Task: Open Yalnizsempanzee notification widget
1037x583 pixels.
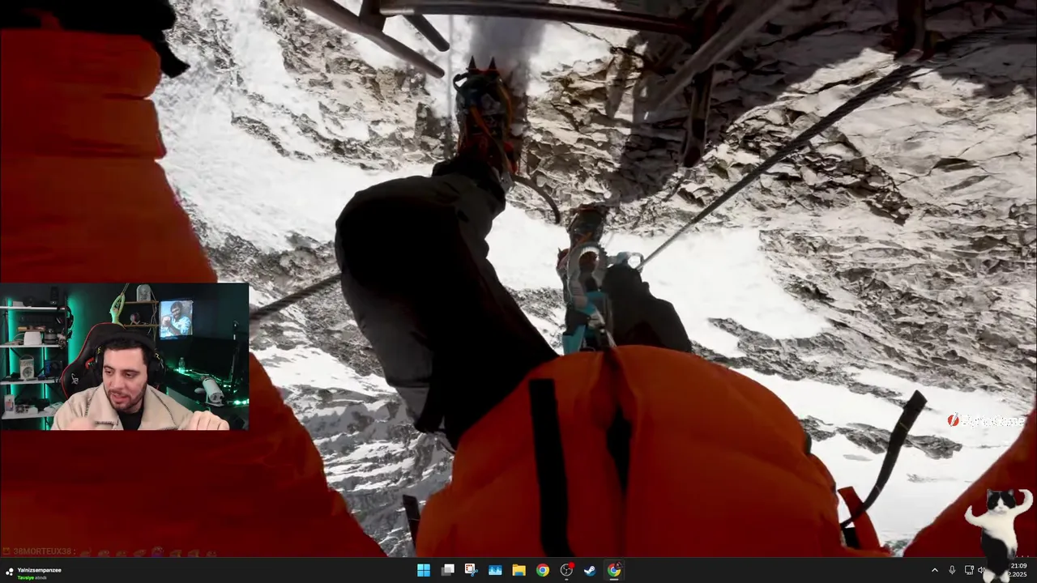Action: point(32,572)
